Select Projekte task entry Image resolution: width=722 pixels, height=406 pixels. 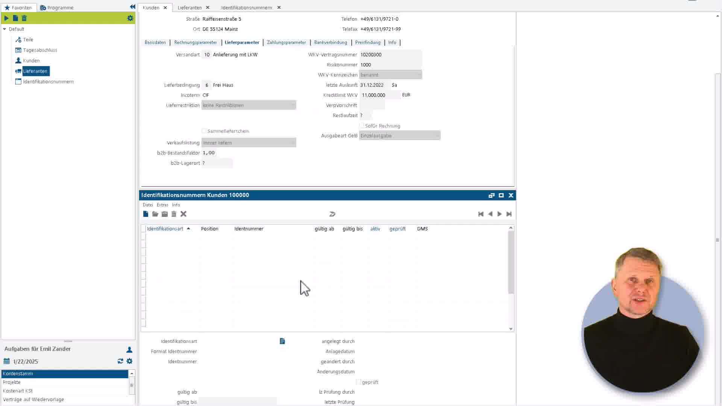coord(65,382)
